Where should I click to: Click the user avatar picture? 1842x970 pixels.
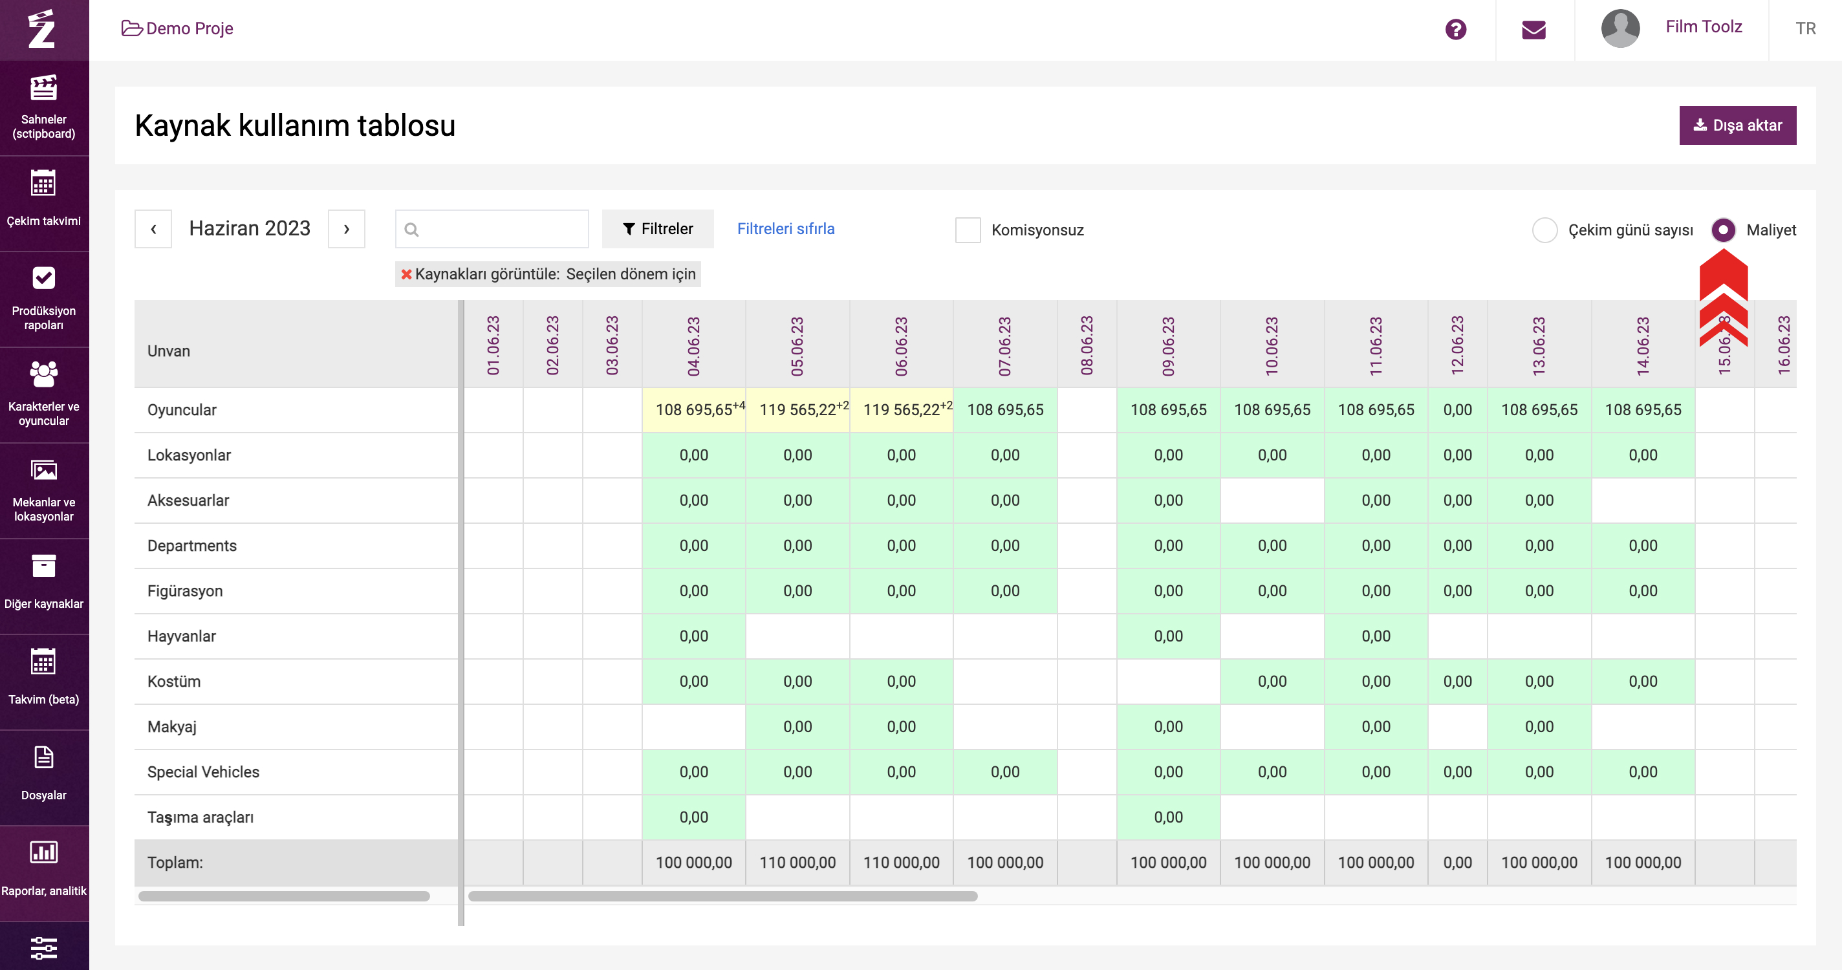tap(1620, 28)
